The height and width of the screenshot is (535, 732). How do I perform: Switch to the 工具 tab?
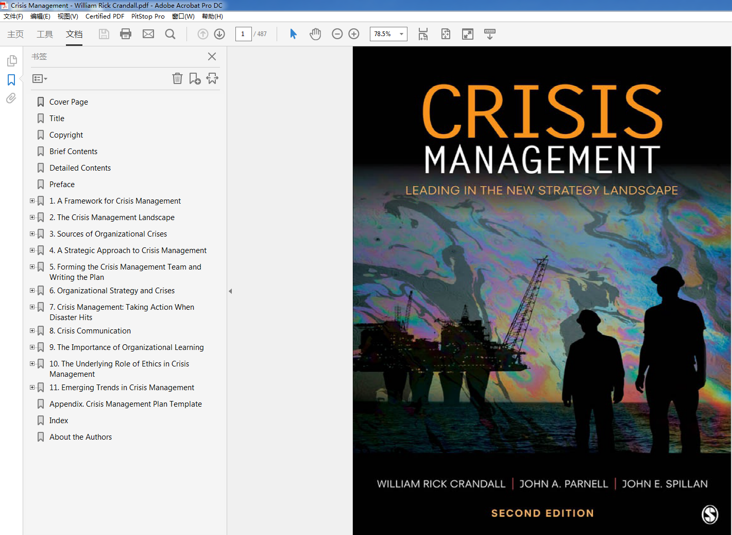(x=45, y=34)
